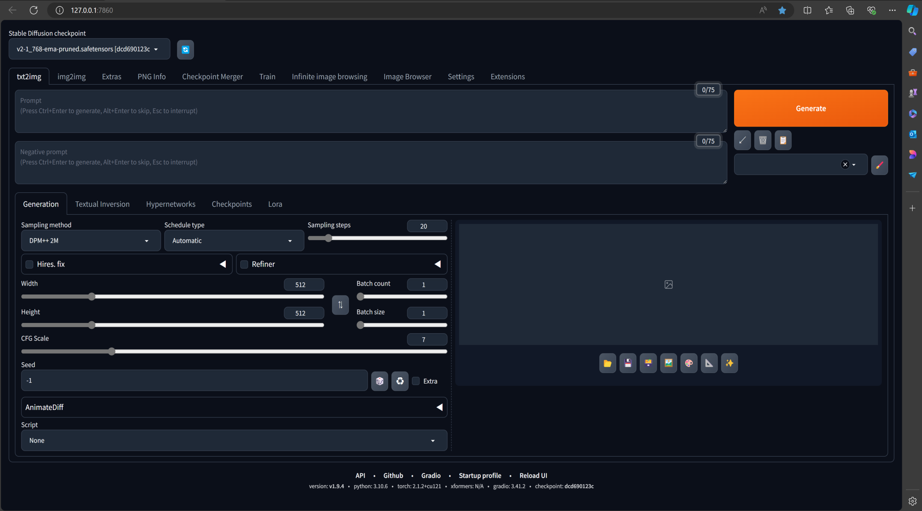Open the Schedule type dropdown
The image size is (922, 511).
point(234,241)
